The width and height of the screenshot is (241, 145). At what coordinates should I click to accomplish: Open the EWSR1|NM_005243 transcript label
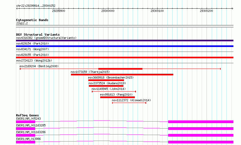point(28,119)
